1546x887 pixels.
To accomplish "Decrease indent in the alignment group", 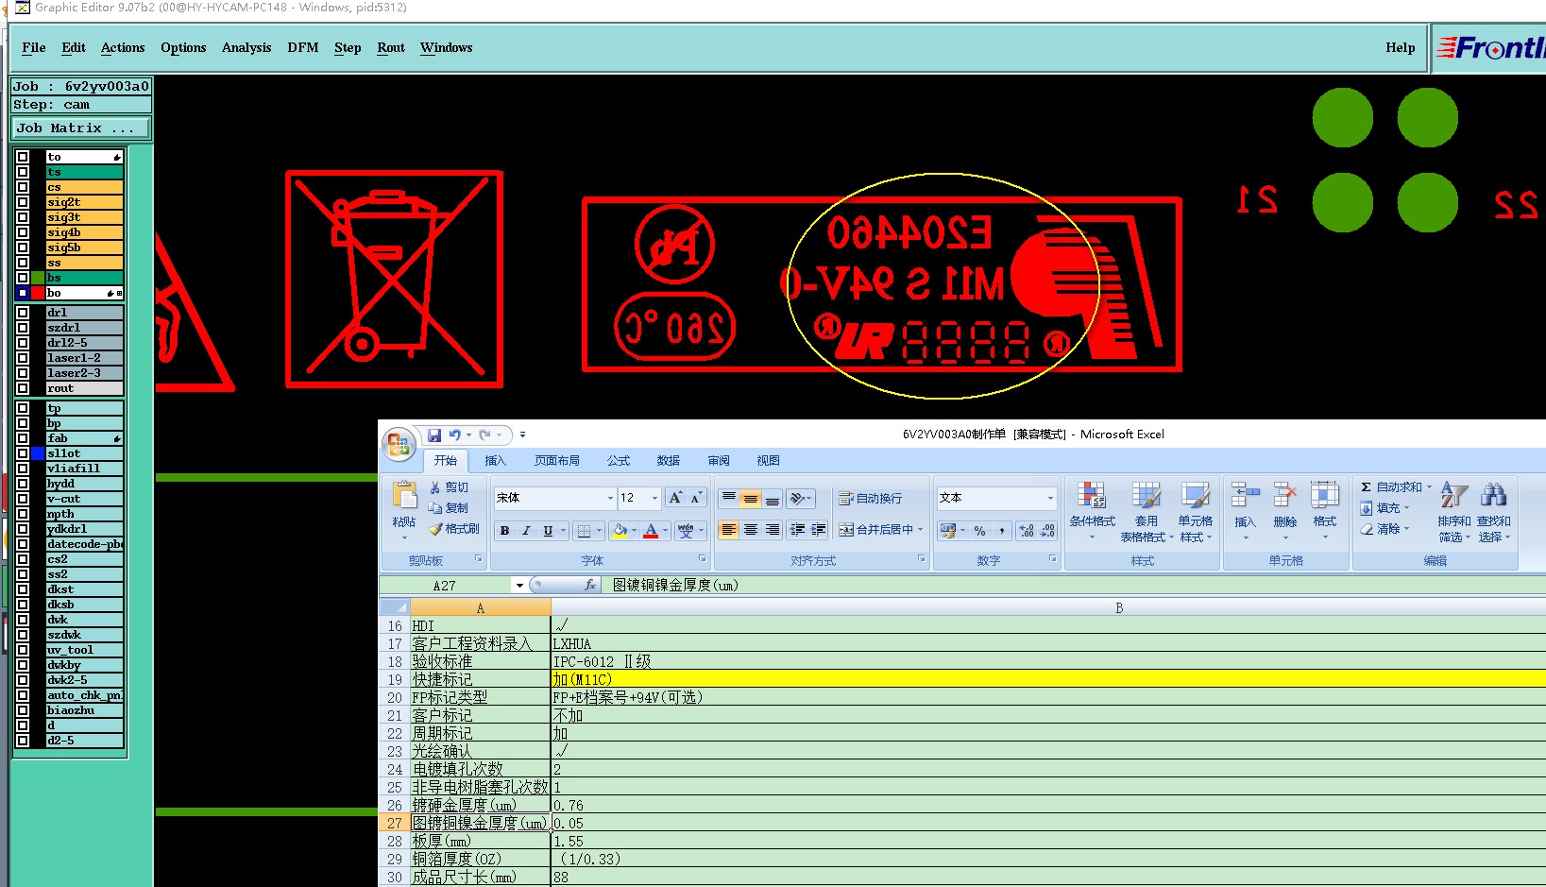I will point(797,530).
